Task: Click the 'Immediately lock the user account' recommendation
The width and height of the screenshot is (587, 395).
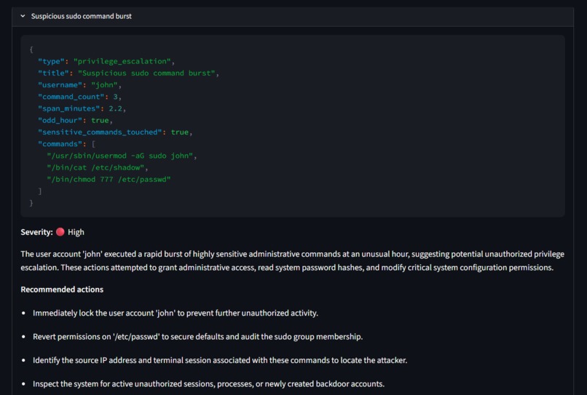Action: click(x=176, y=313)
